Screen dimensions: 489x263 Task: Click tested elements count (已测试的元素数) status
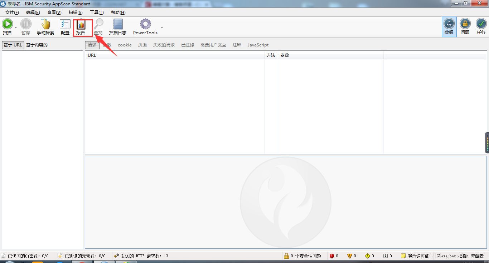(85, 256)
